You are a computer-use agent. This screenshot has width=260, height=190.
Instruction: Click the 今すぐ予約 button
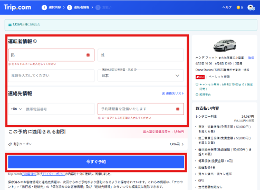(96, 162)
